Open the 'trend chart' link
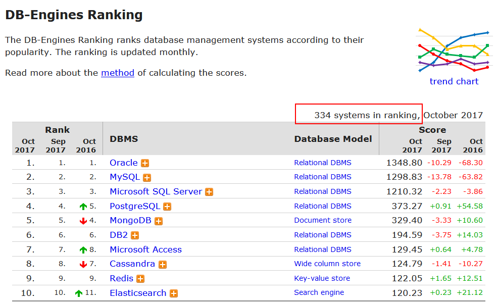 [x=454, y=81]
